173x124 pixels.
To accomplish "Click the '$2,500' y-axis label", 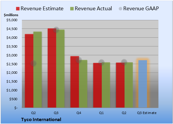I will pos(12,64).
